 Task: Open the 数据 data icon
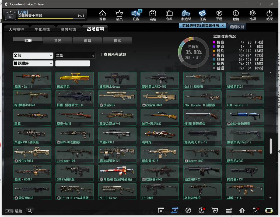pos(236,15)
